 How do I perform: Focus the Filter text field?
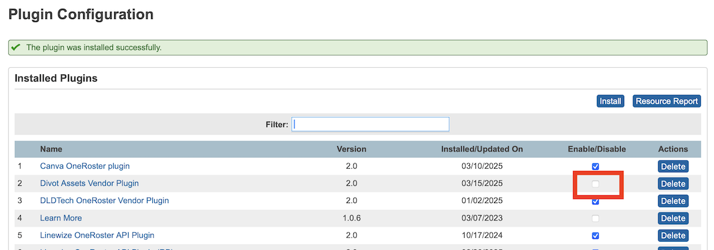pos(370,124)
